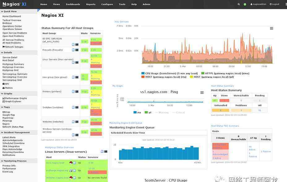Collapse the Graphs sidebar section
The height and width of the screenshot is (182, 287).
[x=19, y=93]
